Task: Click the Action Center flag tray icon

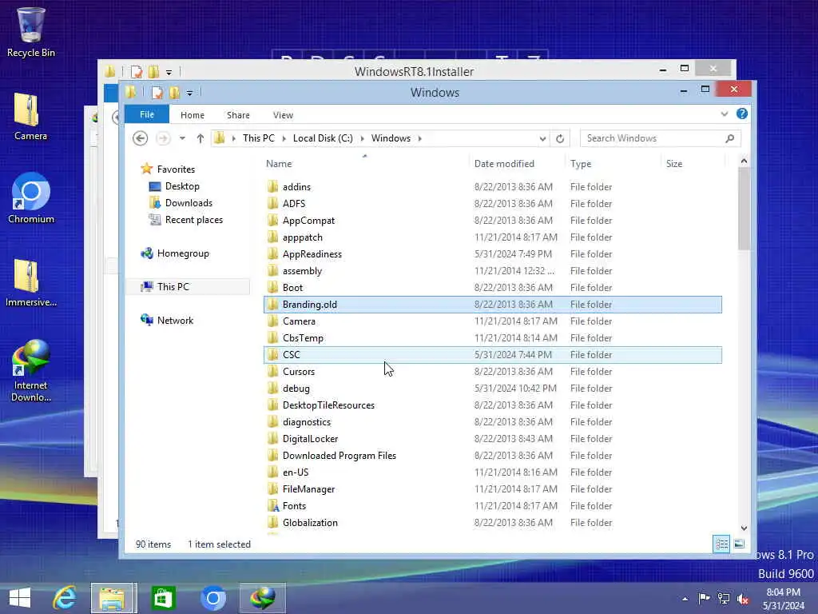Action: (704, 598)
